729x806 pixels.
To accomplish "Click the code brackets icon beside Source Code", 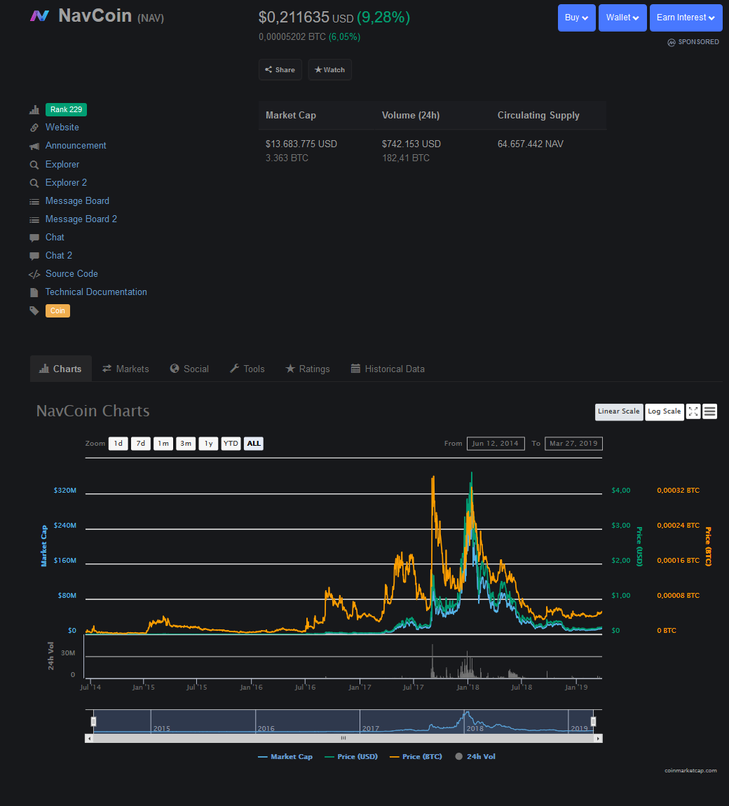I will pos(34,274).
